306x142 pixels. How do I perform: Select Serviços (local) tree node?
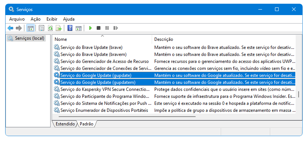pos(26,38)
